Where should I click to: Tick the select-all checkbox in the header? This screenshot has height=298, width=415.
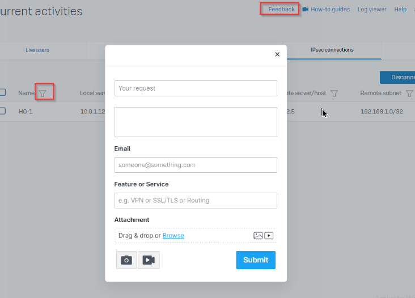click(x=2, y=92)
